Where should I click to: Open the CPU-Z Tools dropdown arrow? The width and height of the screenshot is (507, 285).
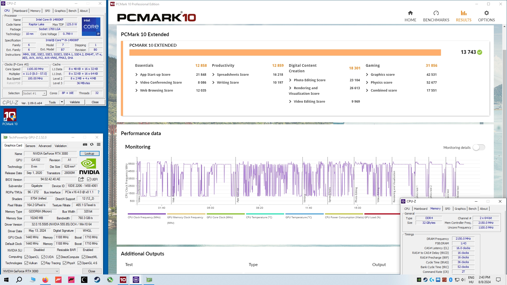(x=62, y=102)
